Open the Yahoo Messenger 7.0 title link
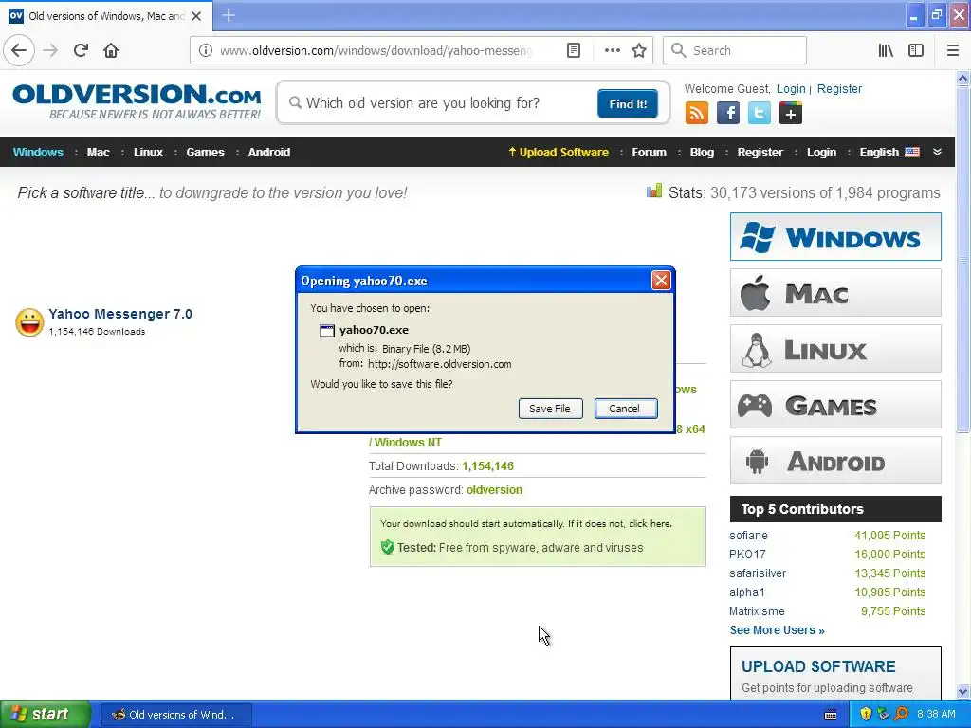 120,314
